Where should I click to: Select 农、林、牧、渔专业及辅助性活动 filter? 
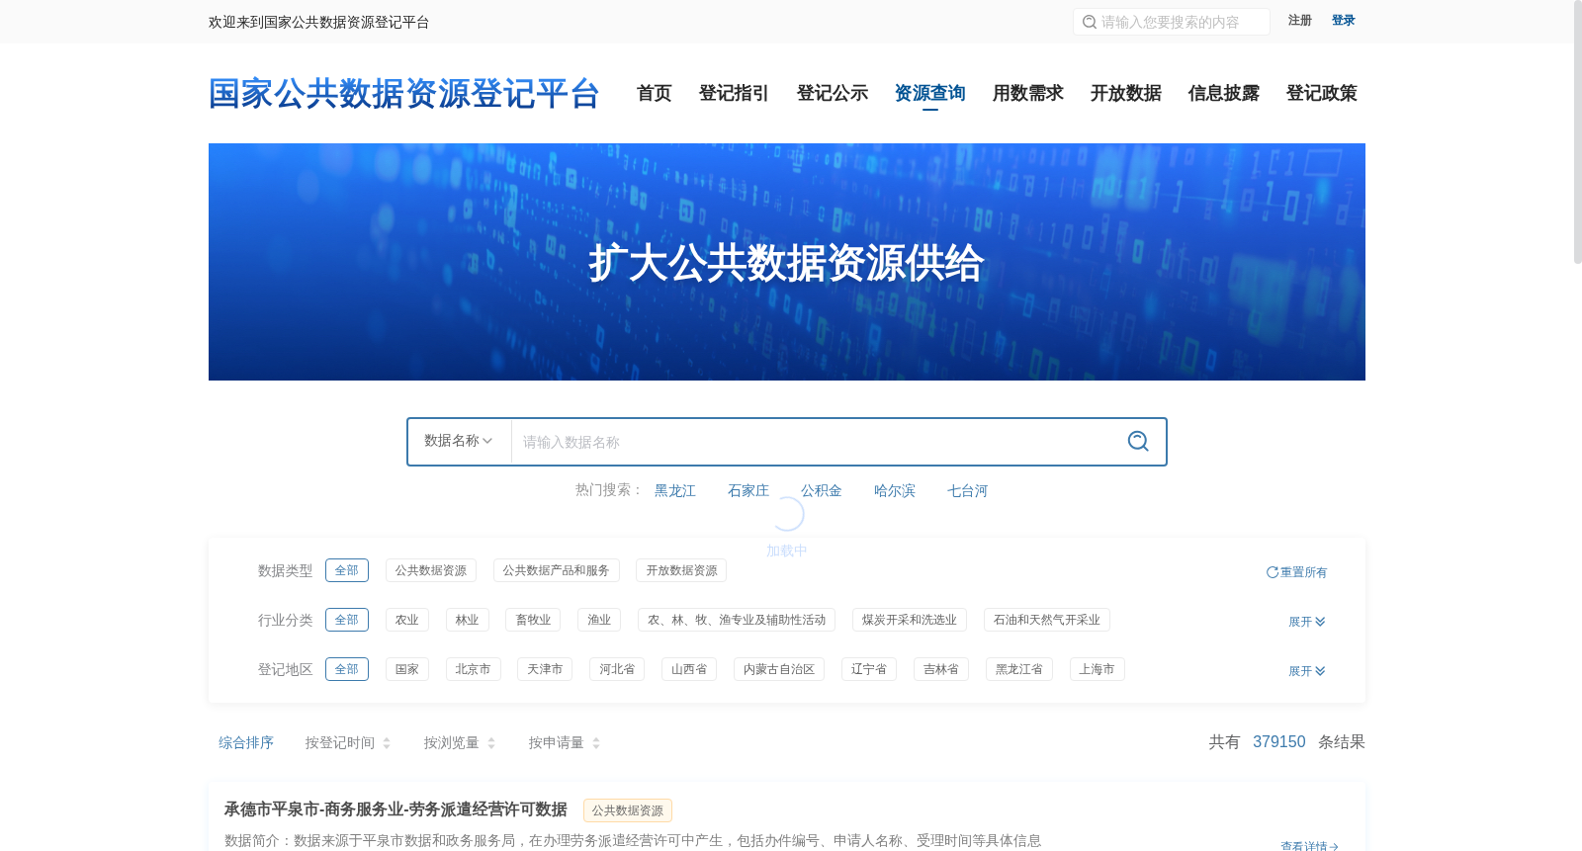coord(737,620)
